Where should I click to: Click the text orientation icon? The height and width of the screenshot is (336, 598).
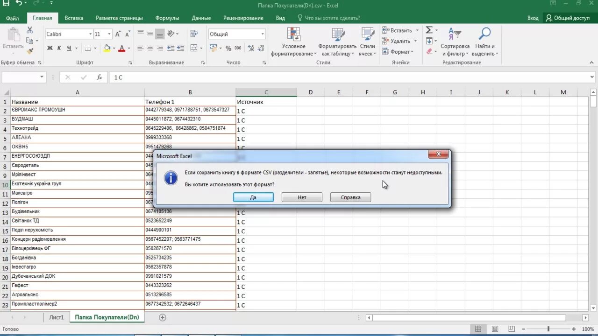(171, 34)
